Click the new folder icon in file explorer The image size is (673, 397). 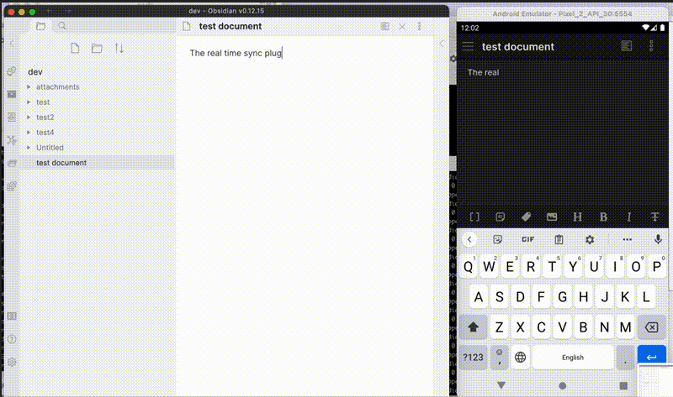97,49
